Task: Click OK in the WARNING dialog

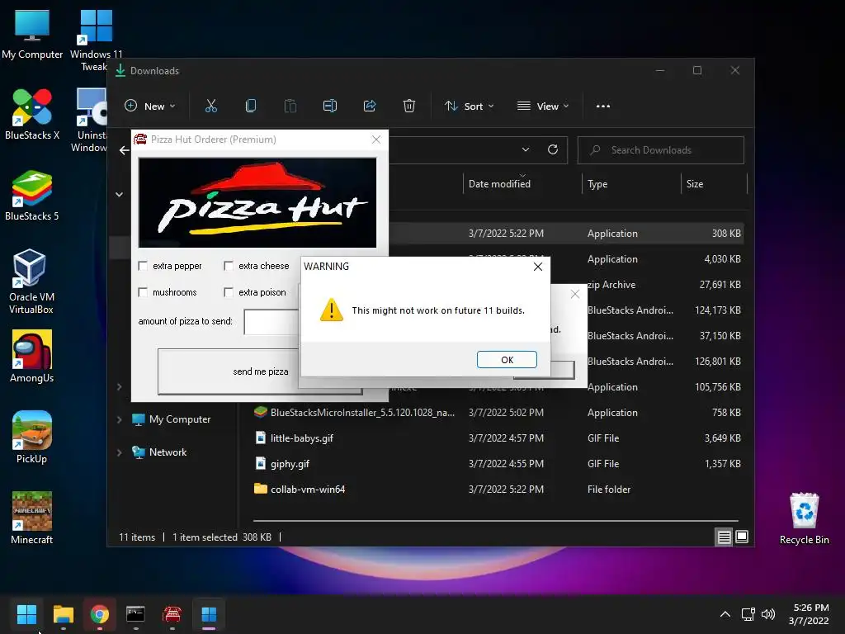Action: 507,360
